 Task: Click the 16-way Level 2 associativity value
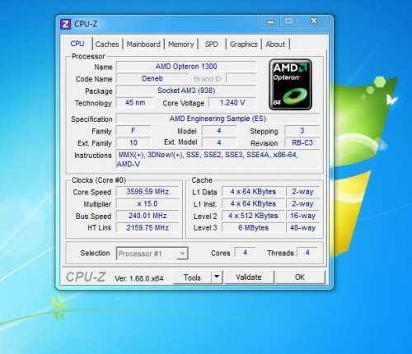(x=302, y=216)
